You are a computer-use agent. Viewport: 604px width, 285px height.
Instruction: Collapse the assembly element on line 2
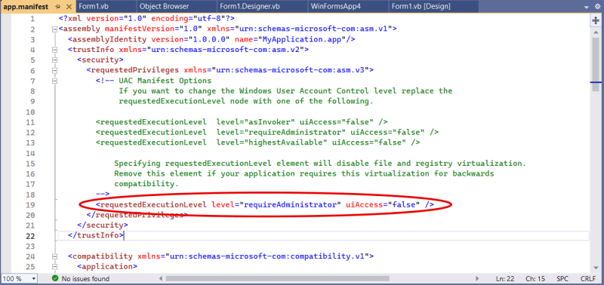pyautogui.click(x=54, y=29)
